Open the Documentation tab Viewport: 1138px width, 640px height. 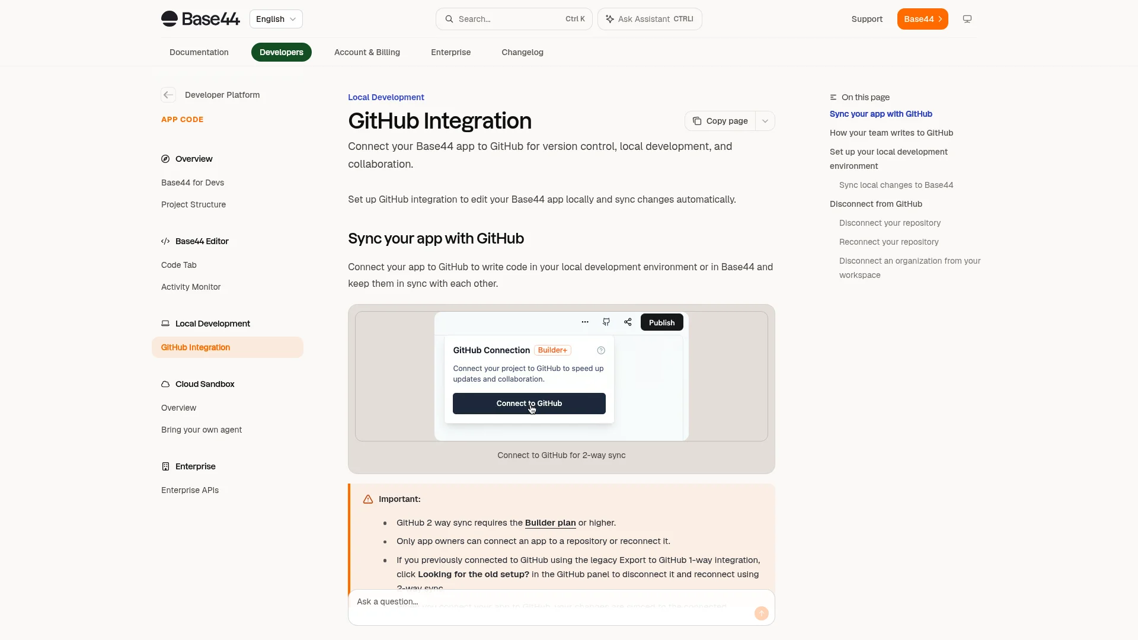click(x=199, y=52)
